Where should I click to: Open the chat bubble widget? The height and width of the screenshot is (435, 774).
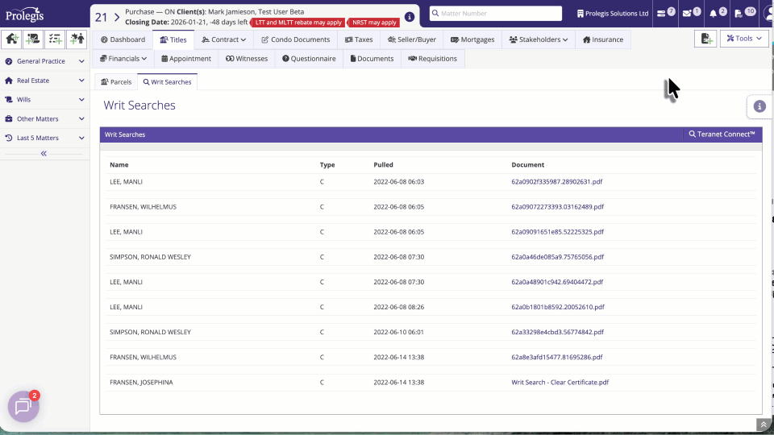(x=23, y=406)
